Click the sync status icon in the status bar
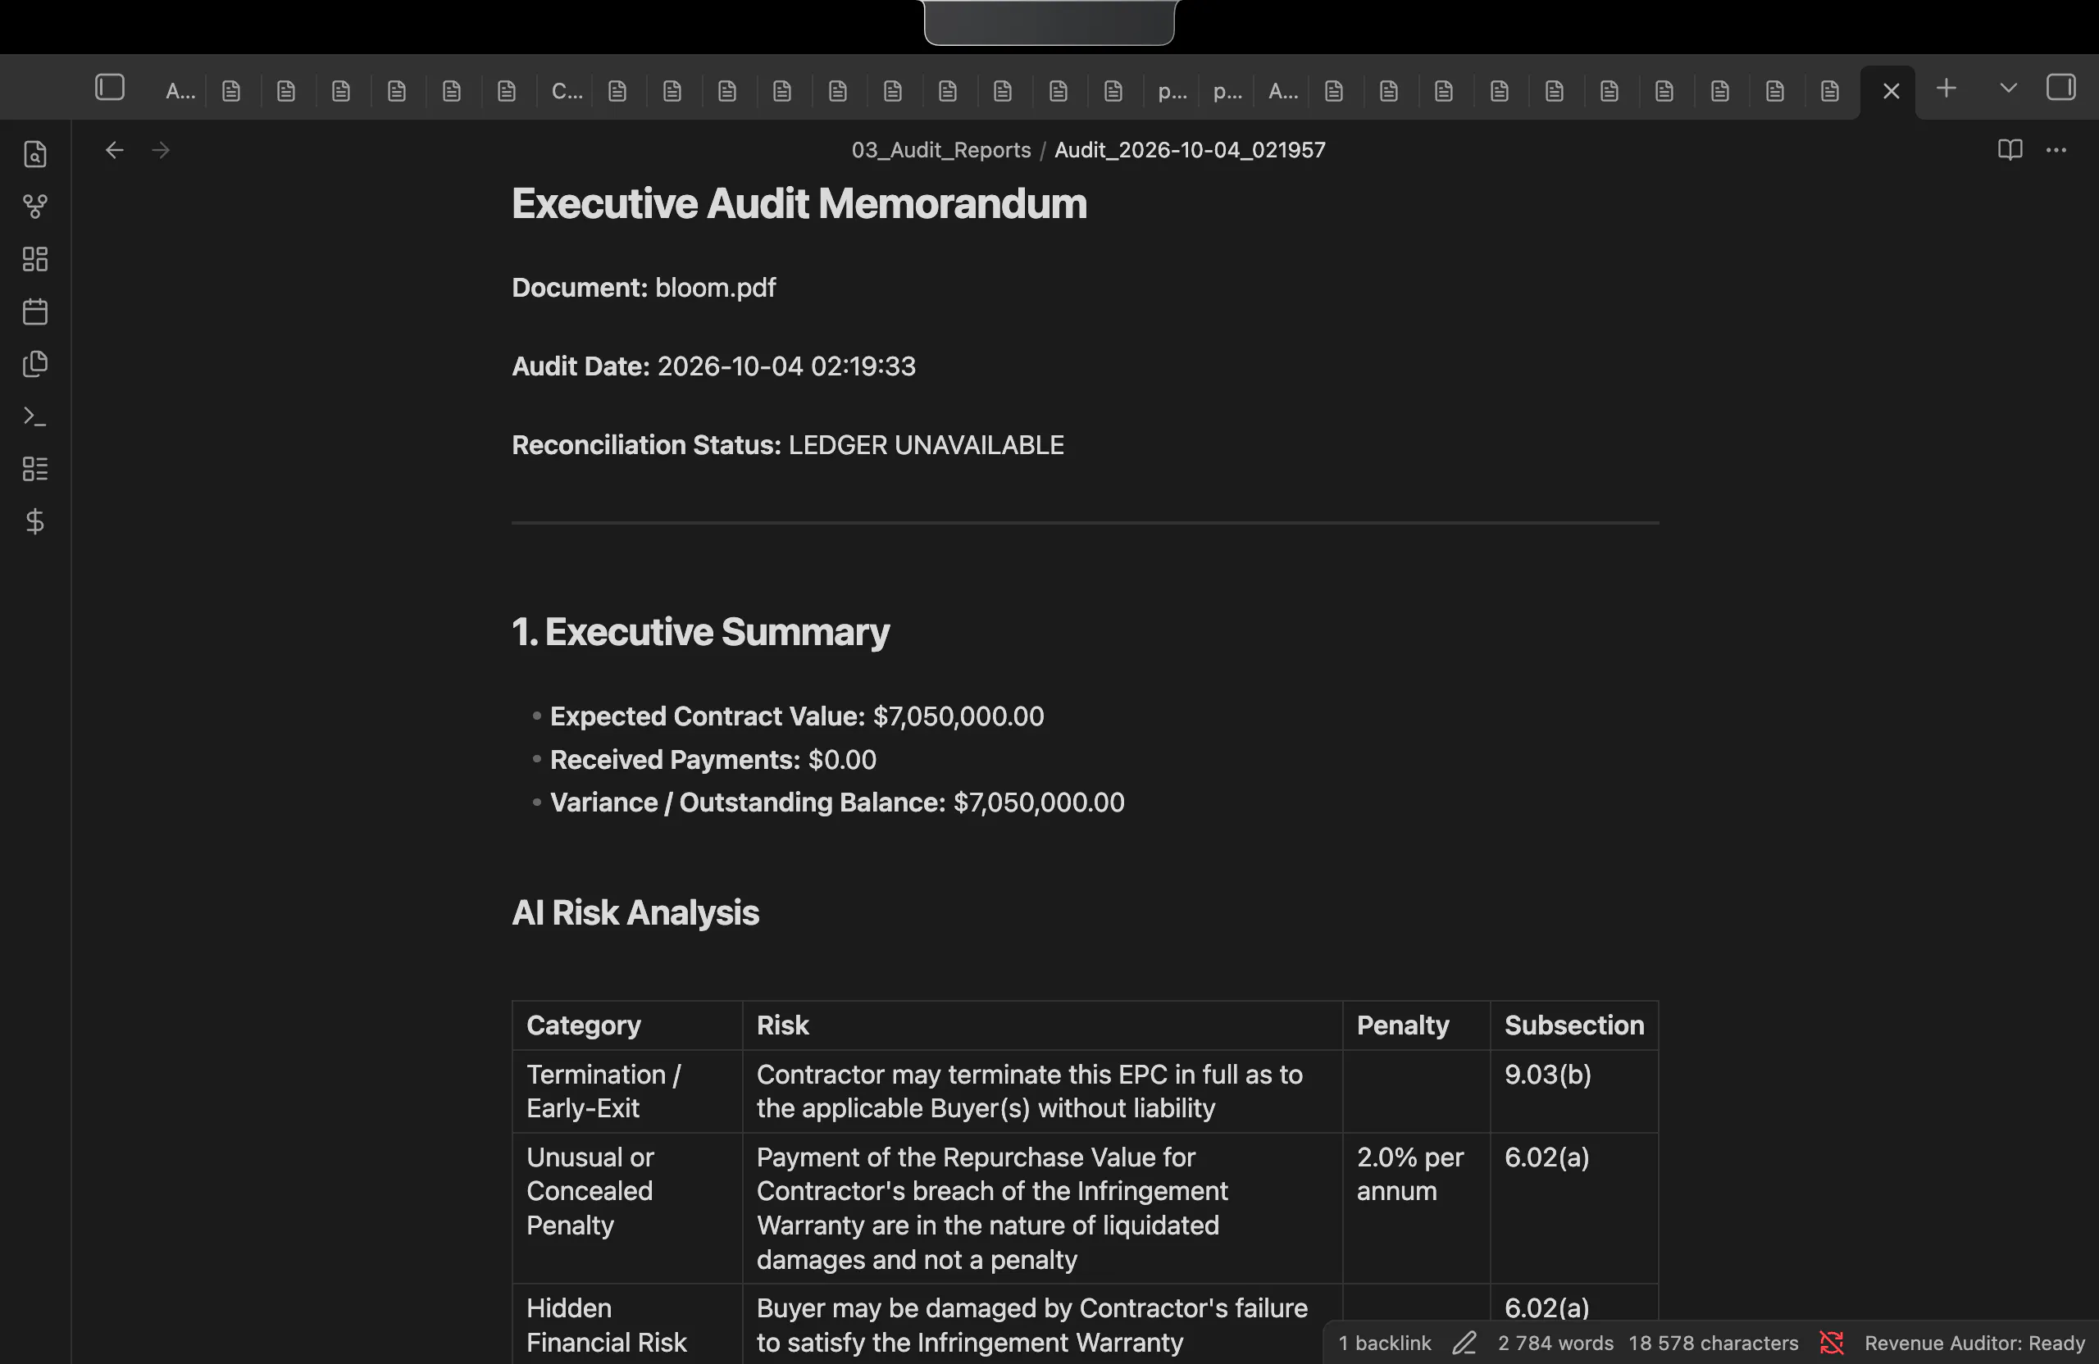The width and height of the screenshot is (2099, 1364). point(1832,1343)
